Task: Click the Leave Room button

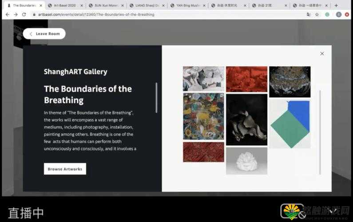Action: [44, 34]
